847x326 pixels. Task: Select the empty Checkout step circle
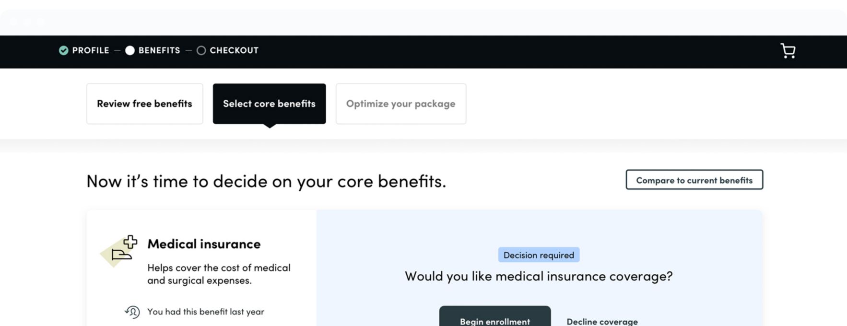(x=201, y=50)
